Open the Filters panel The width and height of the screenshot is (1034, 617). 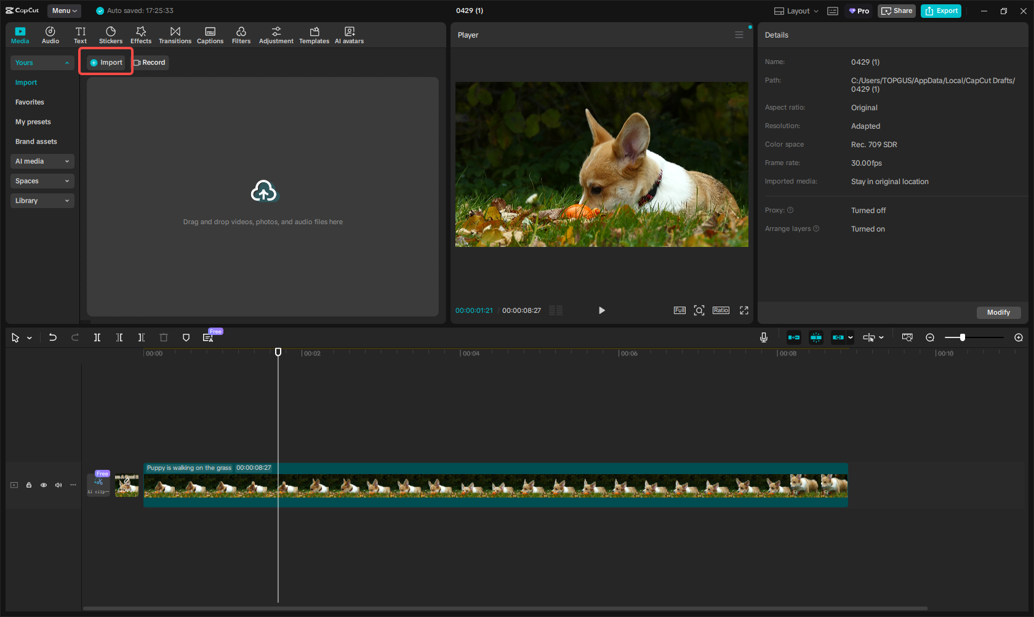point(241,34)
